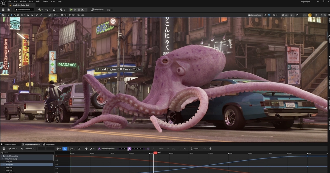The width and height of the screenshot is (330, 173).
Task: Click the Stop simulation button
Action: point(79,10)
